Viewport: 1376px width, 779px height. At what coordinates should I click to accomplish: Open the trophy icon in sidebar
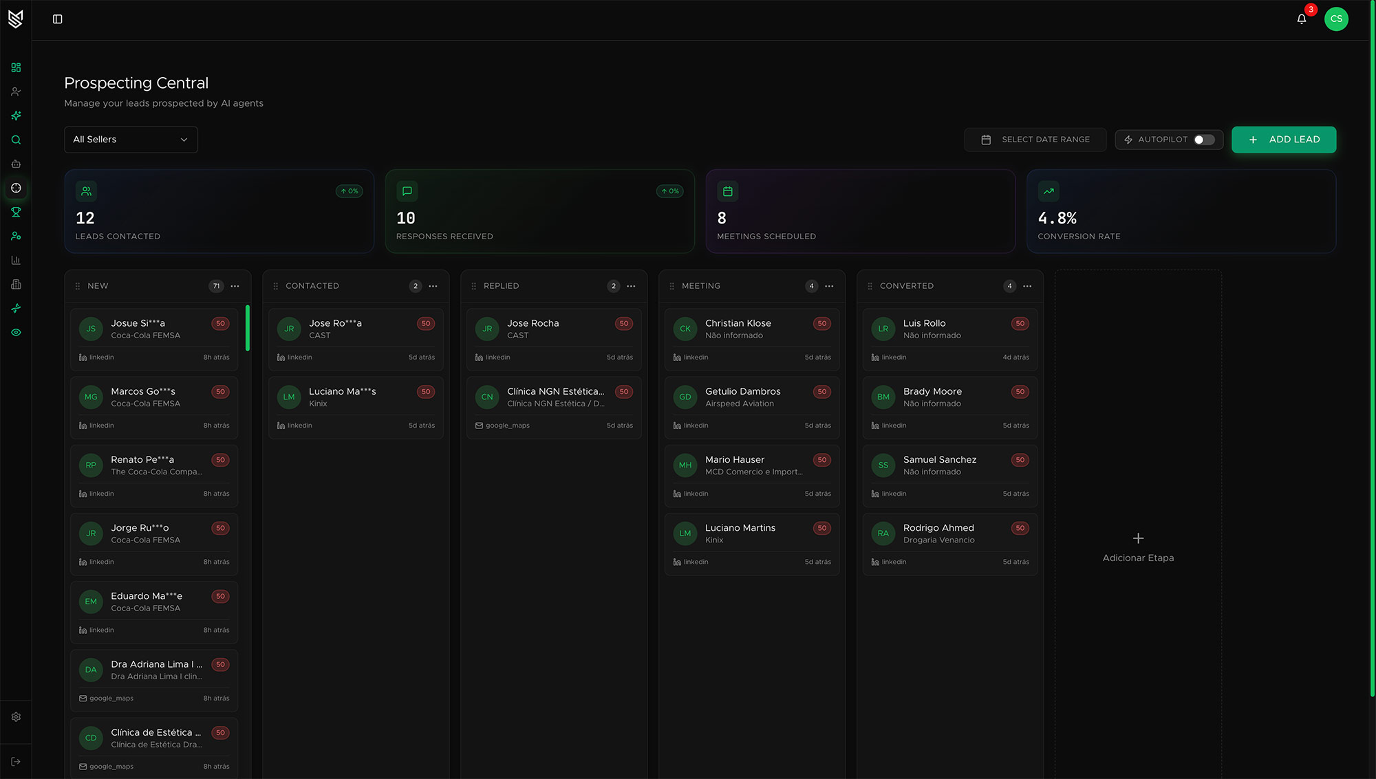click(x=16, y=212)
